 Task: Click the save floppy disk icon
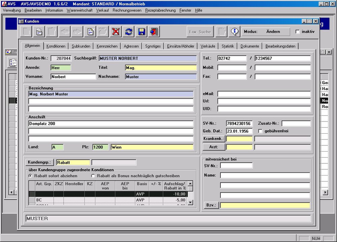click(x=141, y=32)
